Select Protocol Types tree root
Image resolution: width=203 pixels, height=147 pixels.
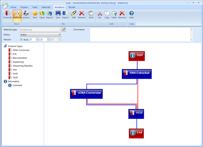pos(15,46)
